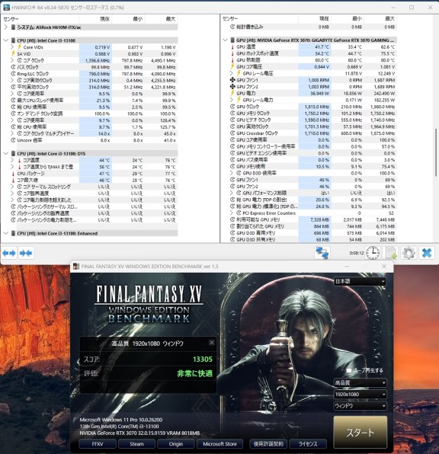
Task: Click the blue X close-sensors icon in HWiNFO toolbar
Action: [427, 253]
